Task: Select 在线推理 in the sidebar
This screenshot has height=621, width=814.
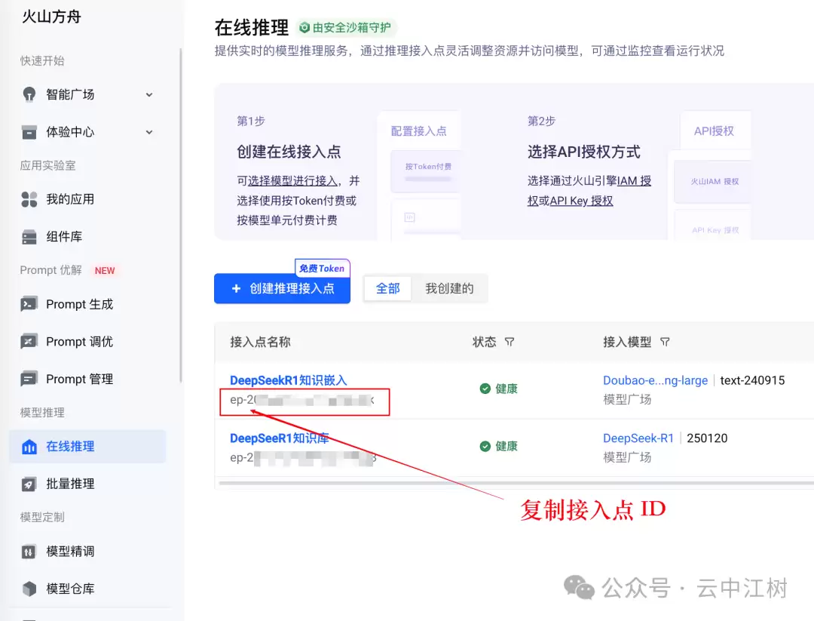Action: [x=87, y=447]
